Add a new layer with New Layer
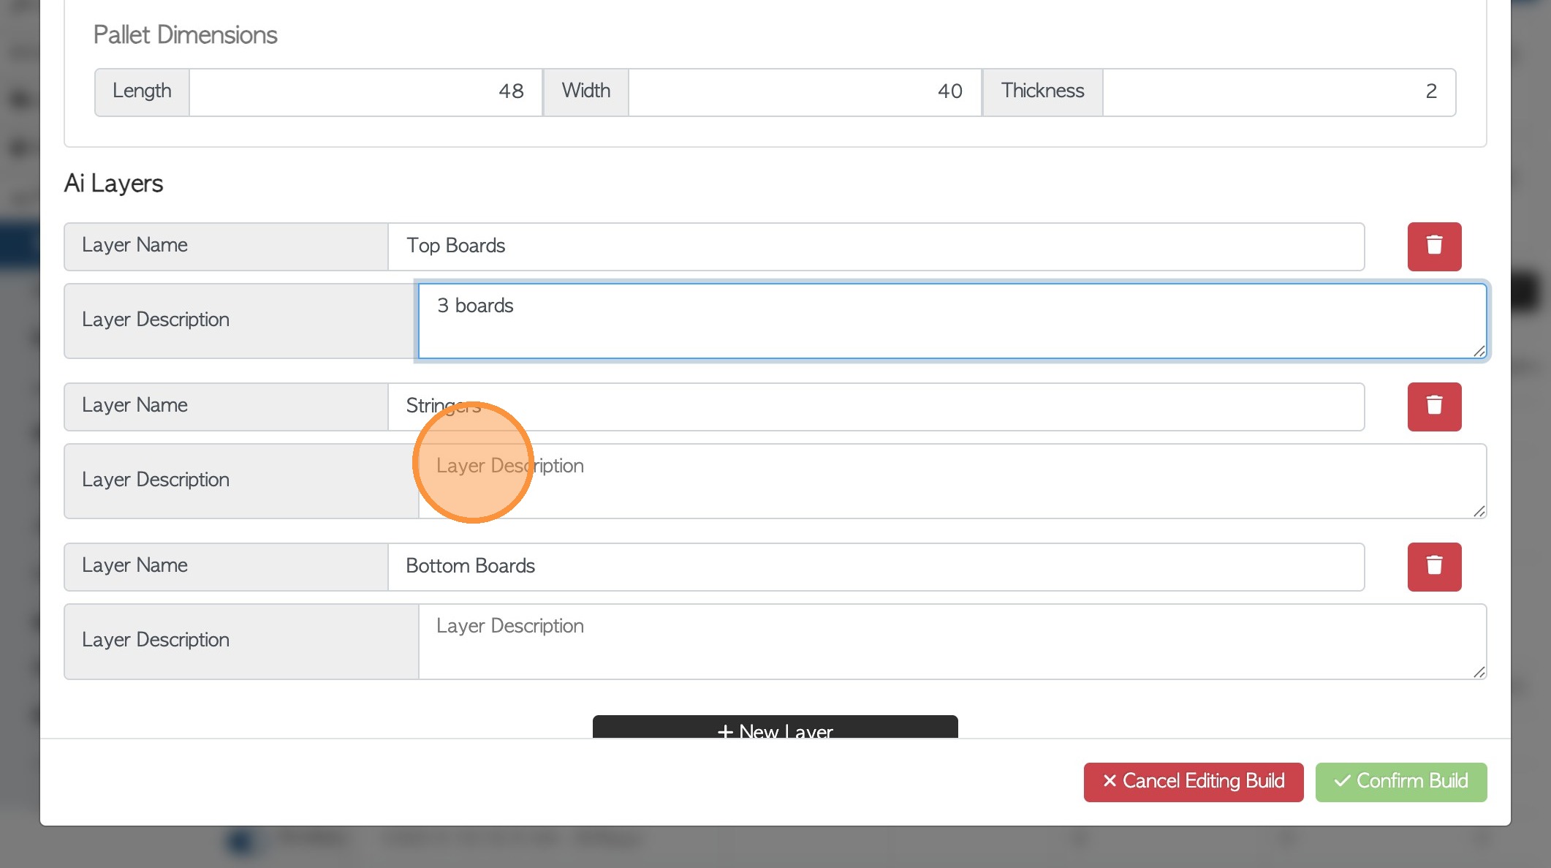The height and width of the screenshot is (868, 1551). click(775, 728)
